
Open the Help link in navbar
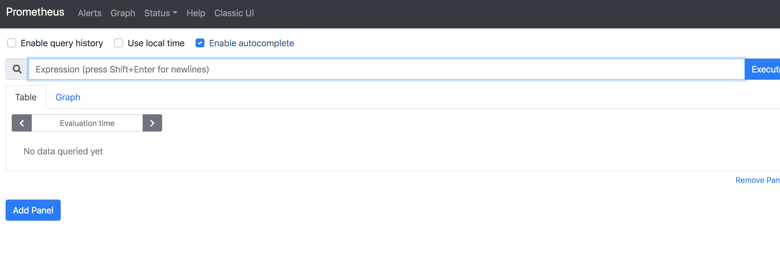point(196,13)
